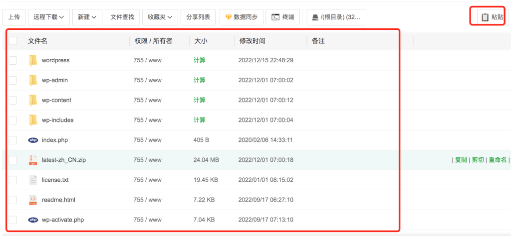This screenshot has height=237, width=511.
Task: Check the wp-includes row checkbox
Action: (x=13, y=120)
